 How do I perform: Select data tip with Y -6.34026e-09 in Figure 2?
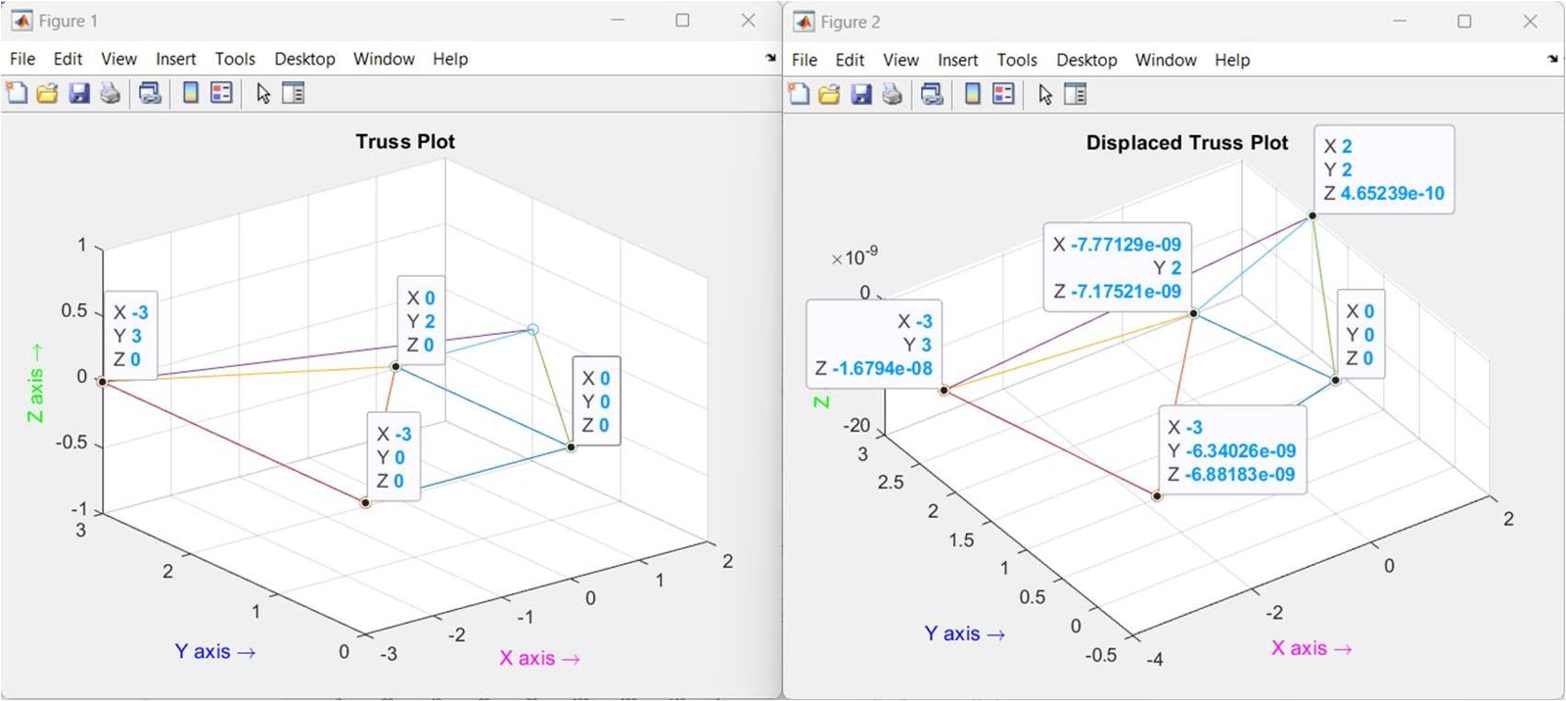click(x=1232, y=450)
